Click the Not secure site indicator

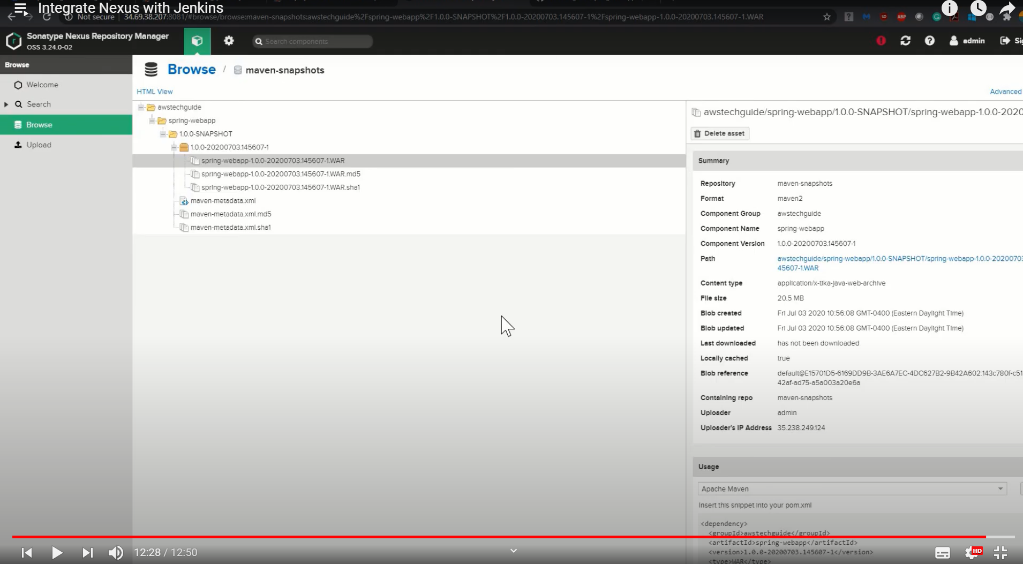coord(89,17)
